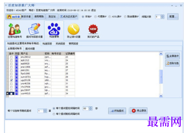
Task: Click the 60 seconds interval field
Action: coord(86,108)
